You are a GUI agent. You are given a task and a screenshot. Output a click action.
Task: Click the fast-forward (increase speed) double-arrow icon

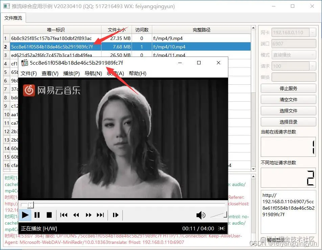89,215
